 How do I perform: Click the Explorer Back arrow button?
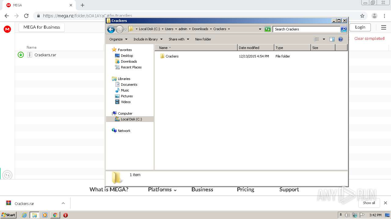coord(111,29)
